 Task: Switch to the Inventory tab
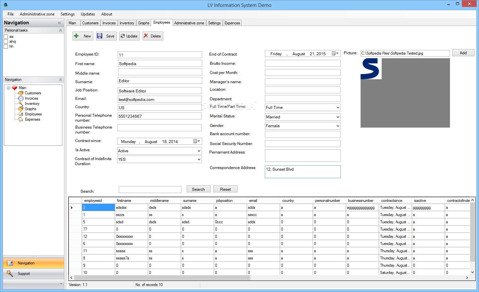(127, 23)
